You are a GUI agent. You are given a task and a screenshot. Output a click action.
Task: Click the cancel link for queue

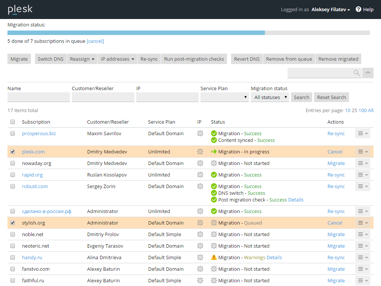click(95, 41)
